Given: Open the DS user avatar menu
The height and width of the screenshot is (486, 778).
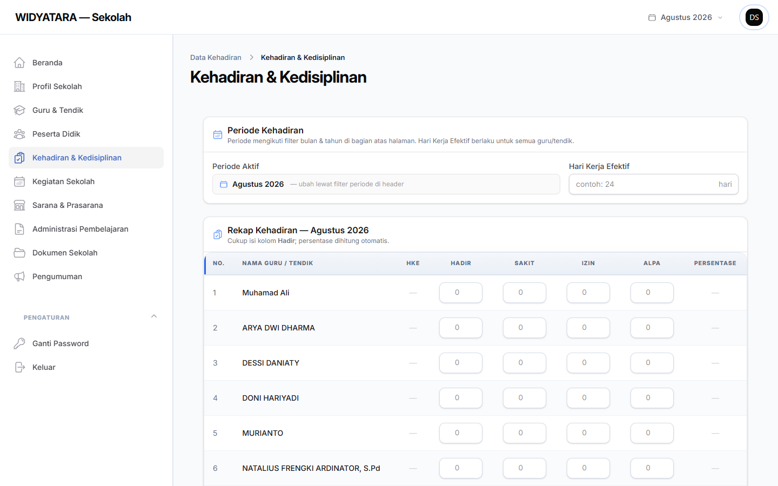Looking at the screenshot, I should pos(754,17).
